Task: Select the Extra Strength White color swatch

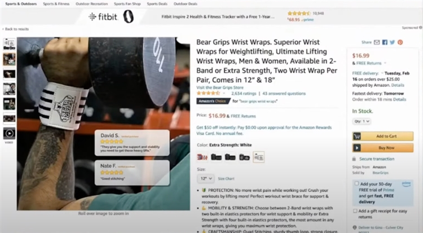Action: click(259, 157)
